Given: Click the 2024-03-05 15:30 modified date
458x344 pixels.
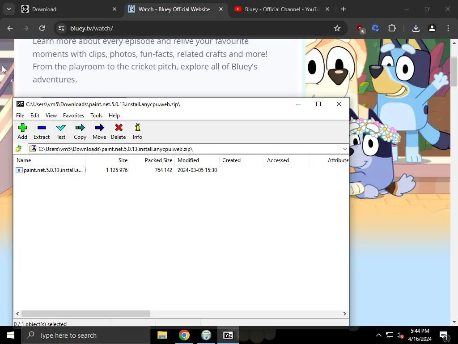Looking at the screenshot, I should (x=197, y=170).
